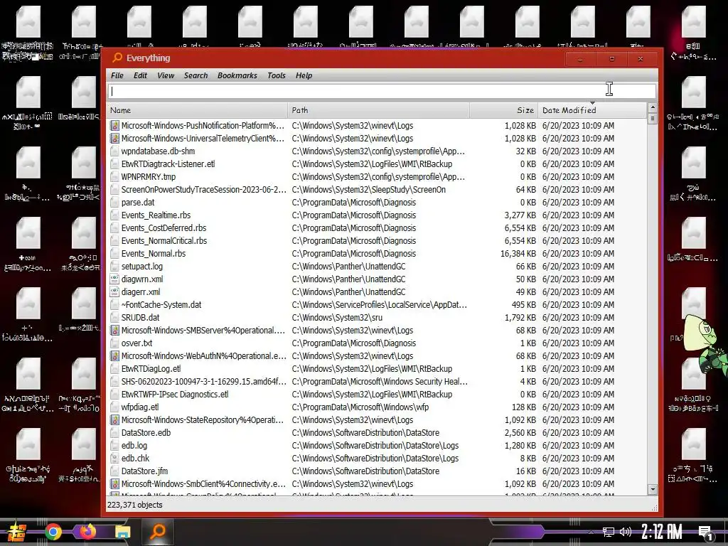Click the icon beside setupact.log
This screenshot has width=728, height=546.
(114, 266)
